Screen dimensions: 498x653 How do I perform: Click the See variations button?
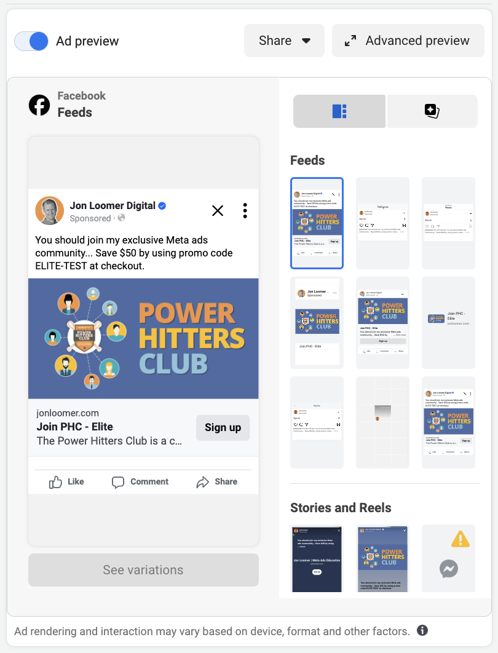[143, 570]
